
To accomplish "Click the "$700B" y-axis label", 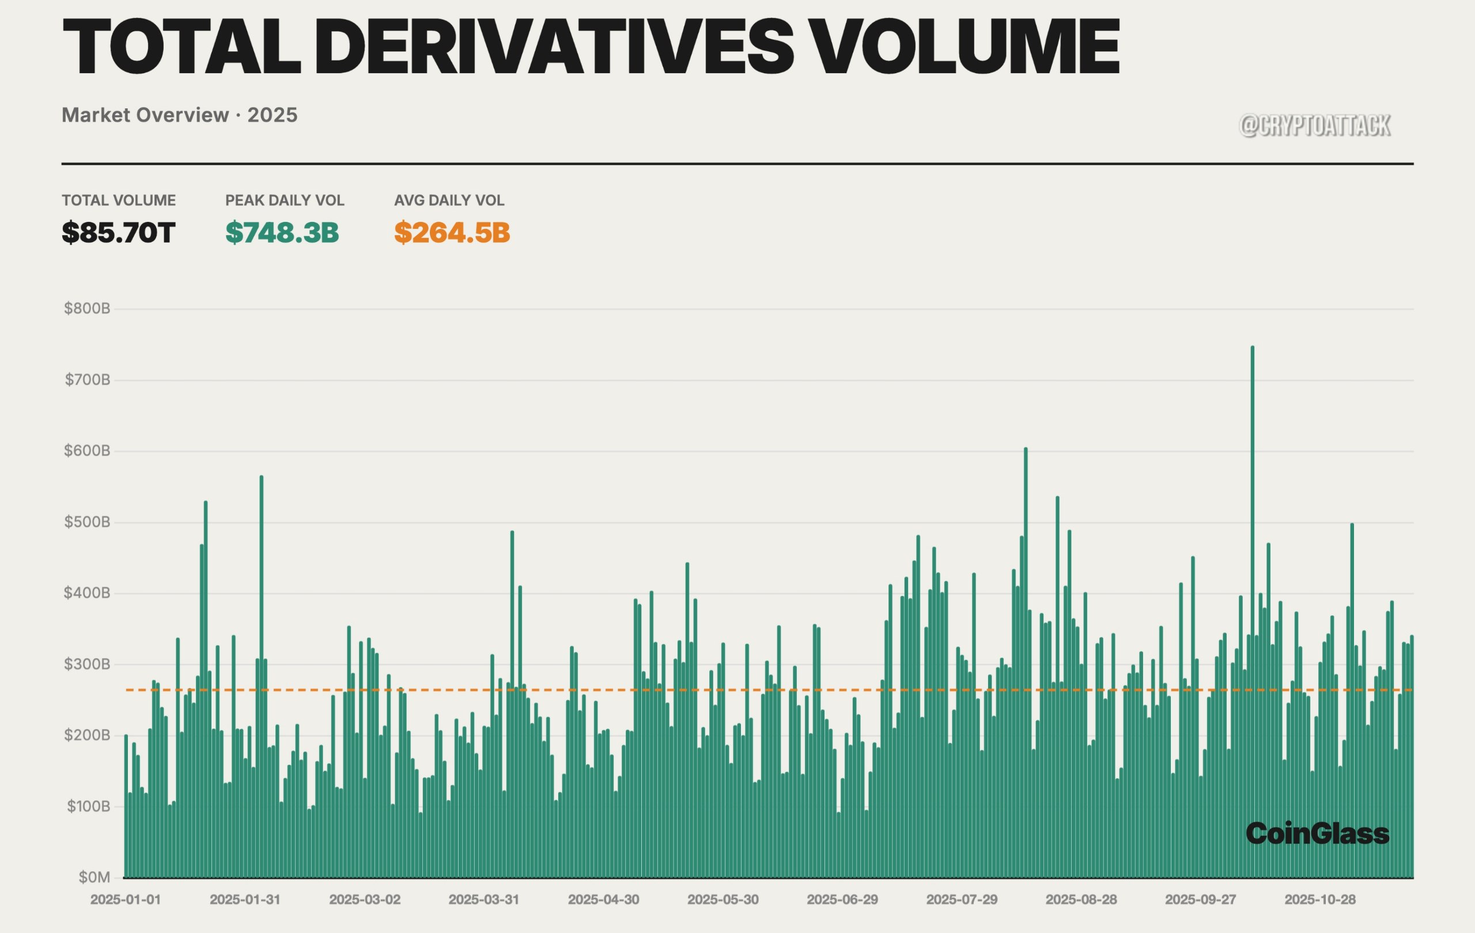I will (88, 380).
